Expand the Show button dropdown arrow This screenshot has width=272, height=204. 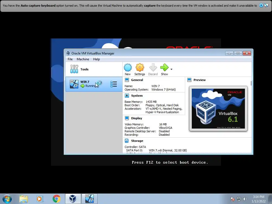point(171,69)
